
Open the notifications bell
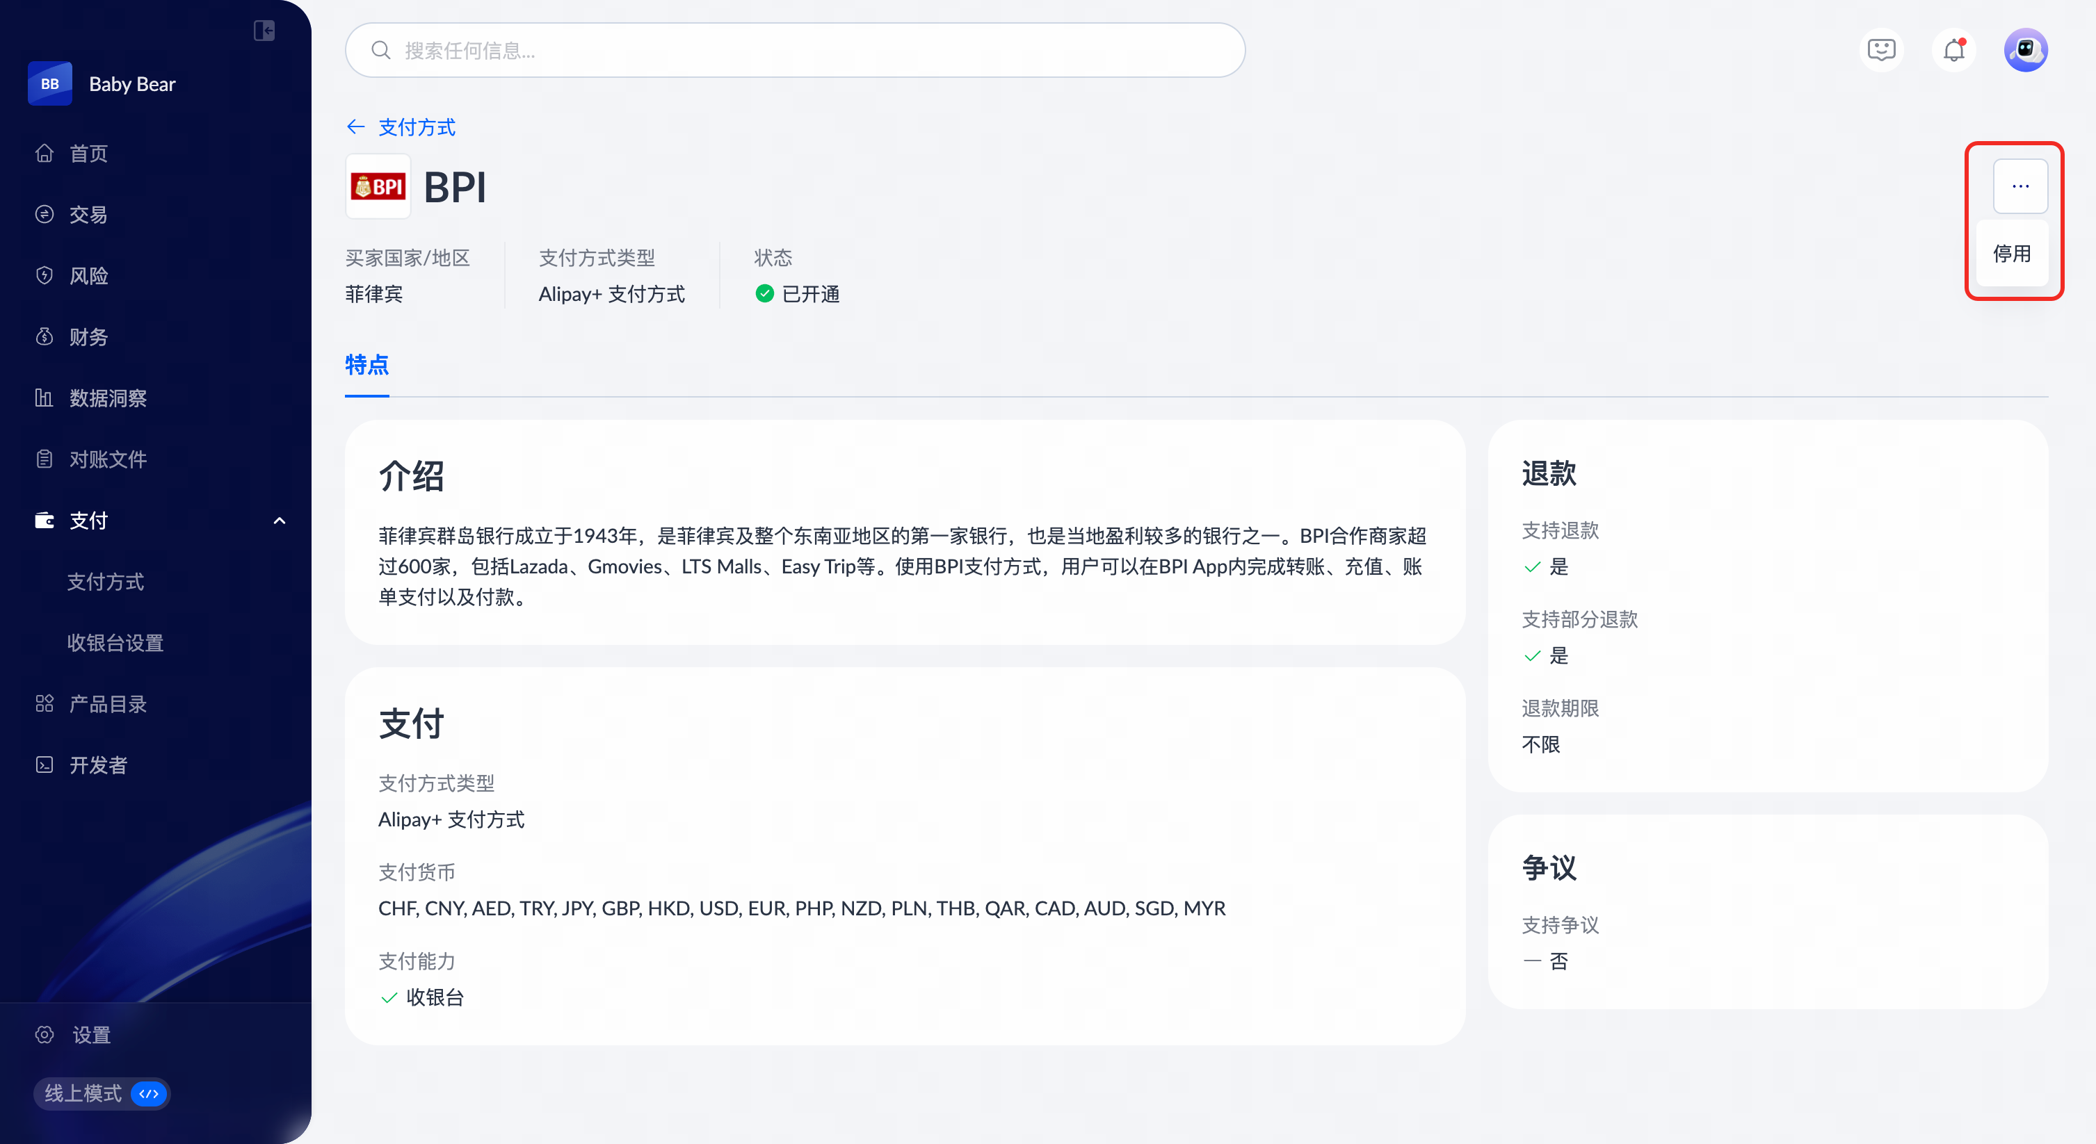[x=1953, y=51]
